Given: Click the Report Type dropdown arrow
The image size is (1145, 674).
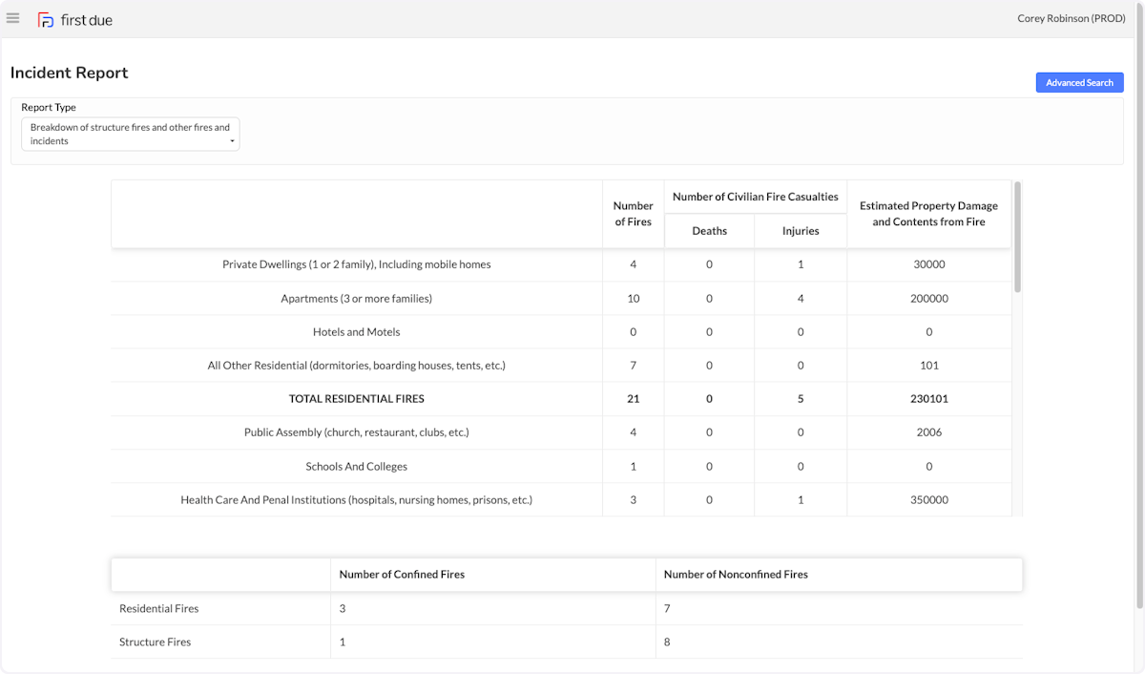Looking at the screenshot, I should coord(232,141).
